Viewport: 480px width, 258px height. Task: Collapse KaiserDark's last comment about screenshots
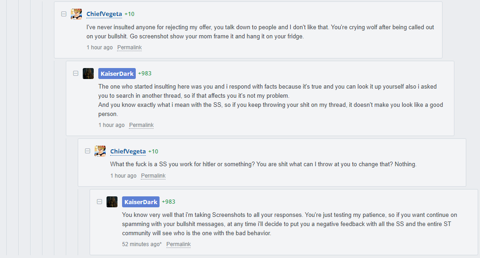click(x=100, y=202)
